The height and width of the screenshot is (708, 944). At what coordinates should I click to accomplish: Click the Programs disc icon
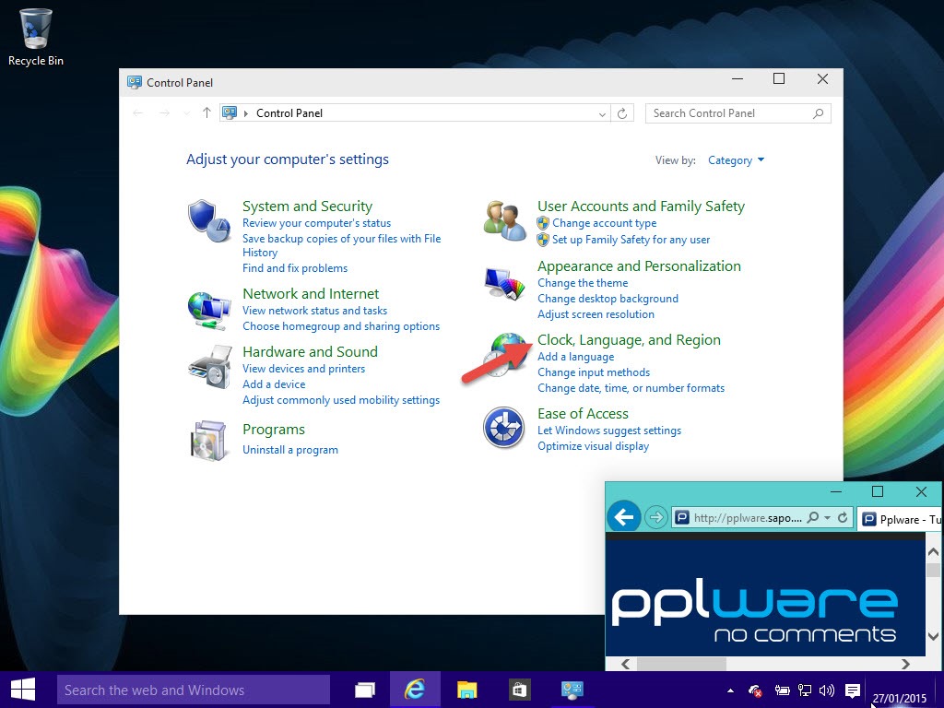[x=208, y=442]
